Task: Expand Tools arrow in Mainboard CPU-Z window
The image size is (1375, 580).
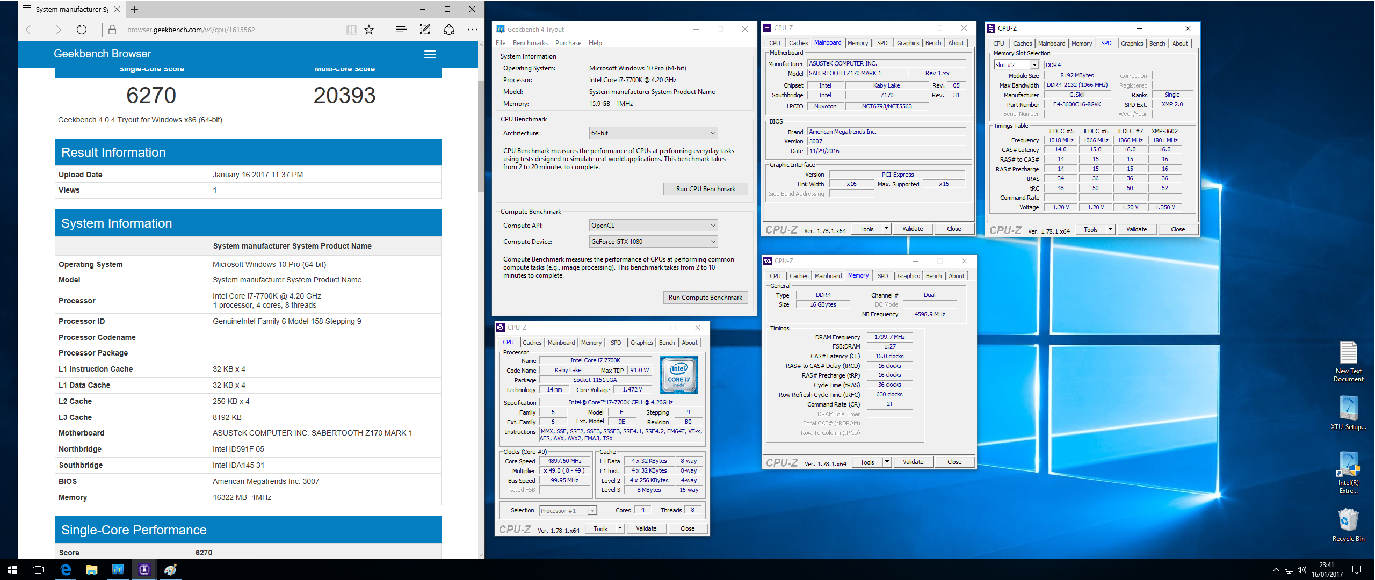Action: point(886,229)
